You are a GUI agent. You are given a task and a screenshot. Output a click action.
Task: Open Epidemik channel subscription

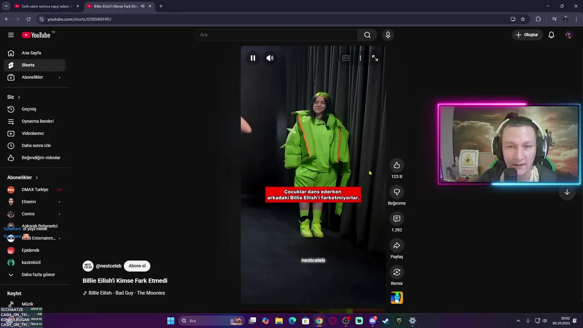coord(35,251)
